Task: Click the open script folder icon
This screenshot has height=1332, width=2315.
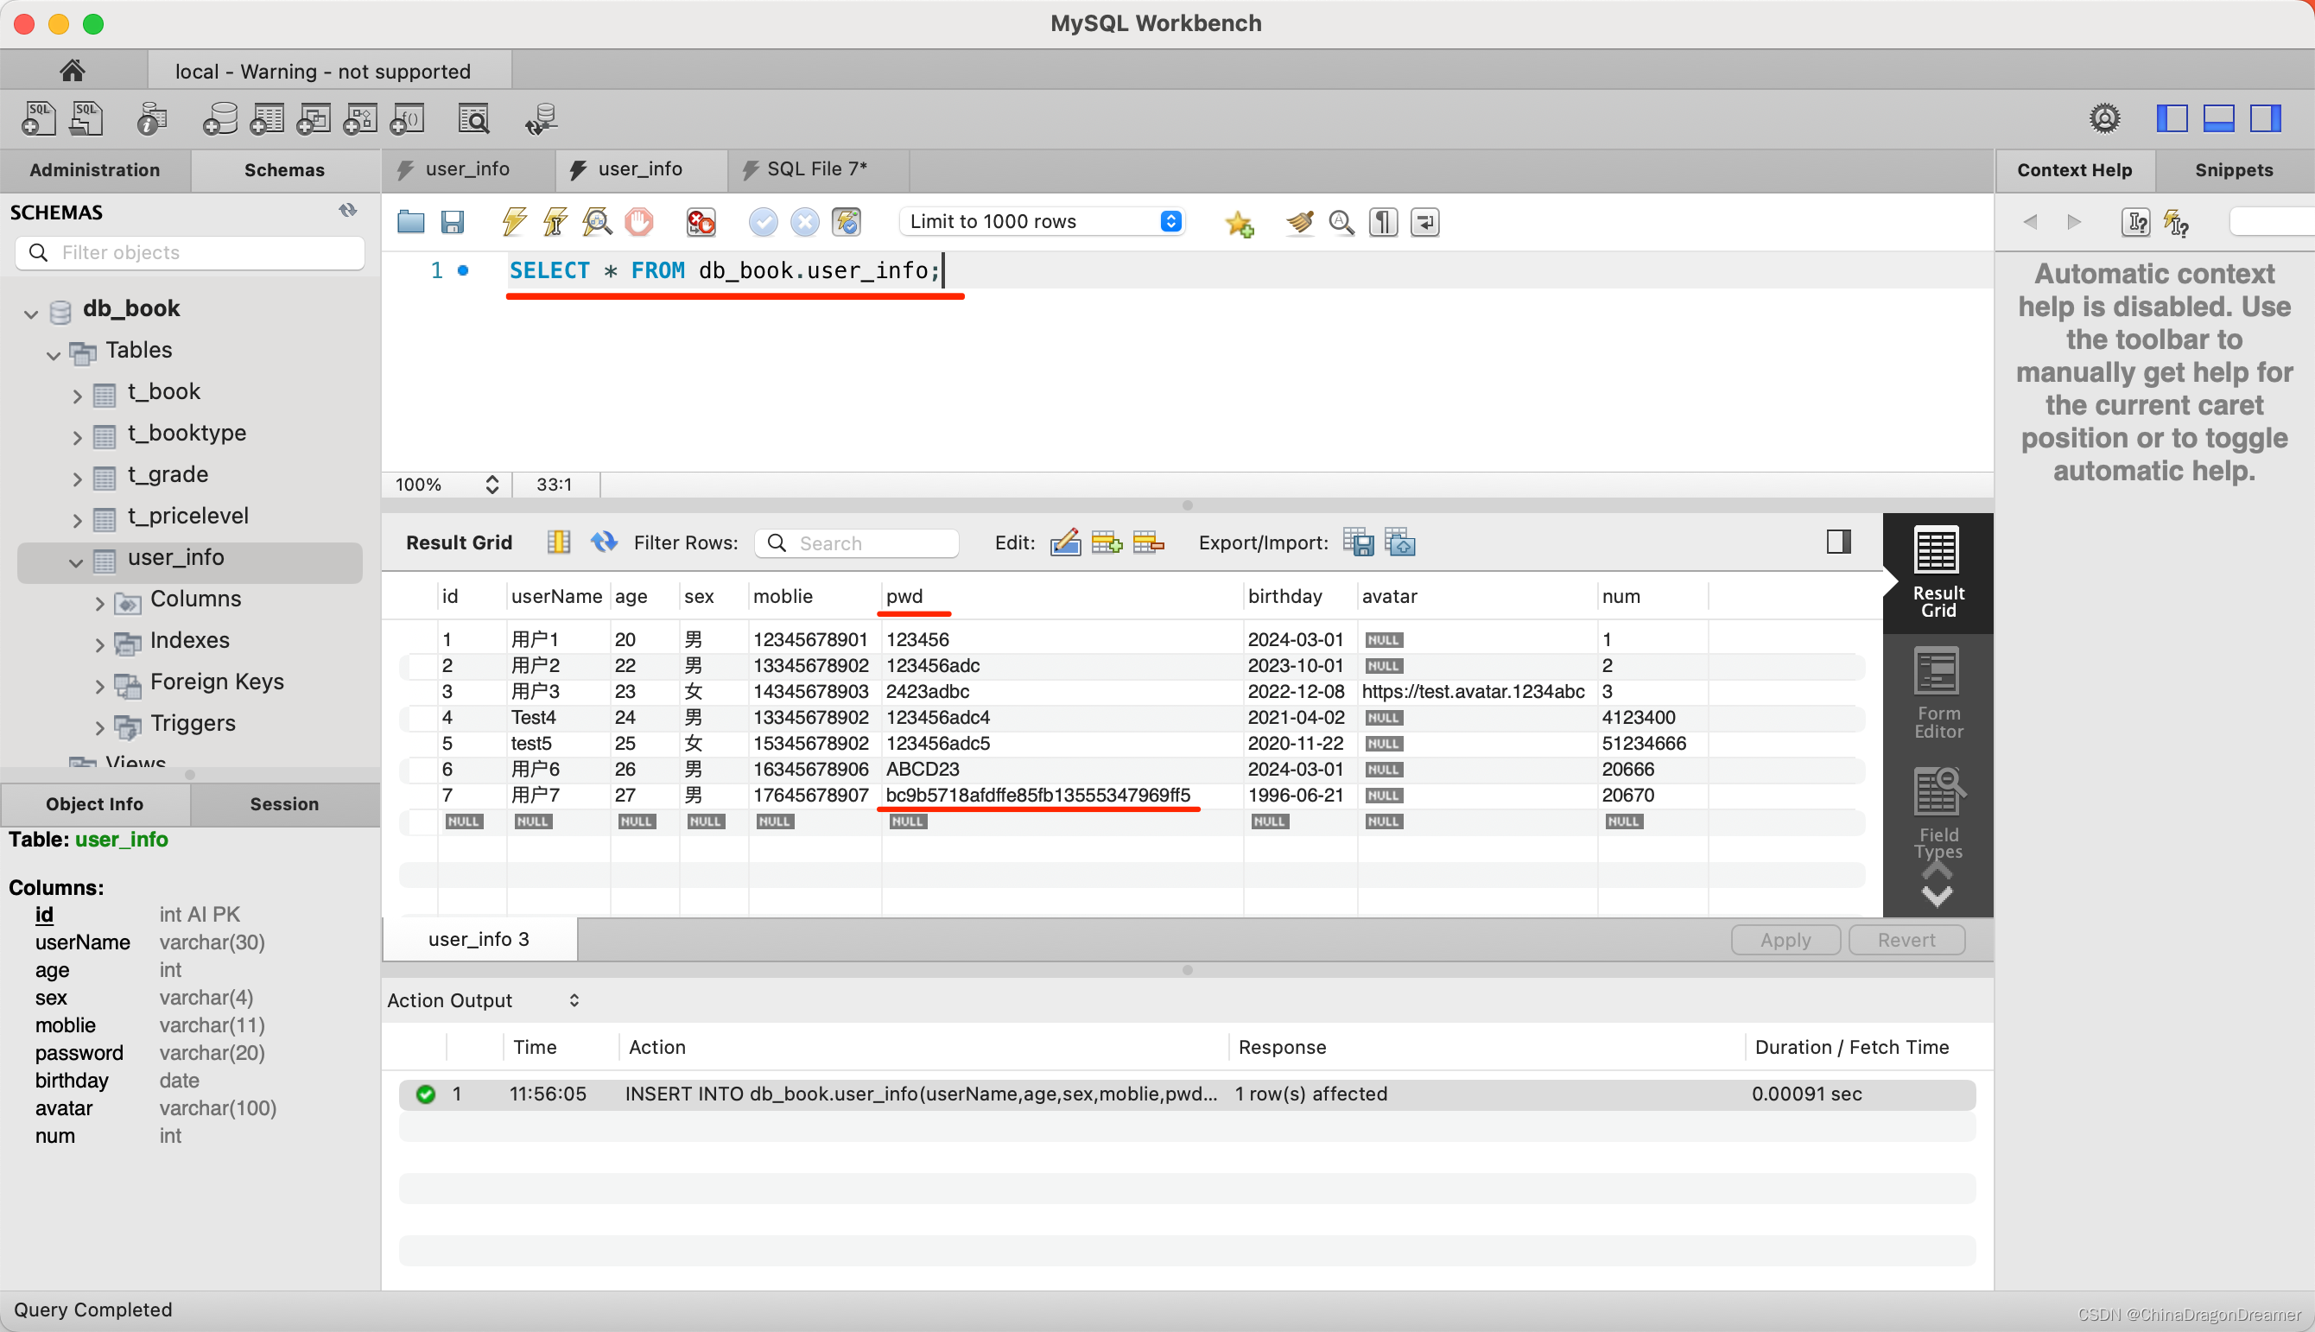Action: pos(410,222)
